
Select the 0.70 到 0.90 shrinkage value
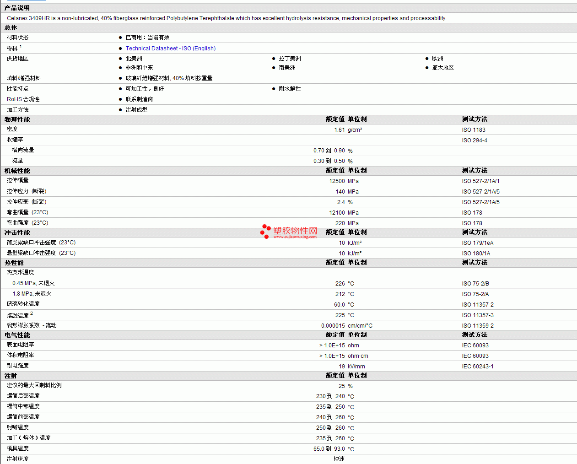(x=329, y=151)
